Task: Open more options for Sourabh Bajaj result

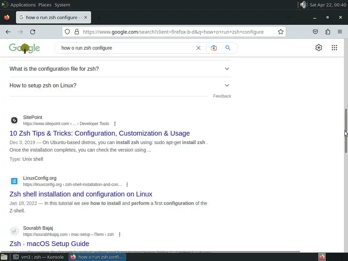Action: pos(119,234)
